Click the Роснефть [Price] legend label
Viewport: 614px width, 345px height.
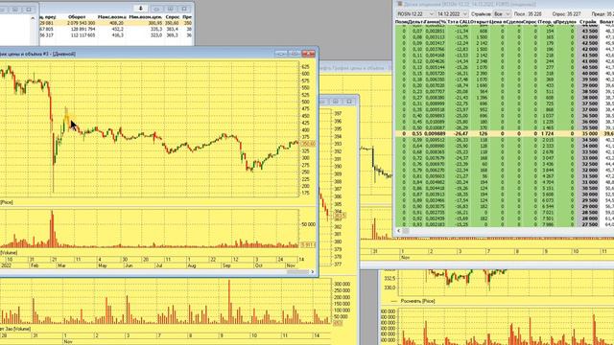point(417,301)
